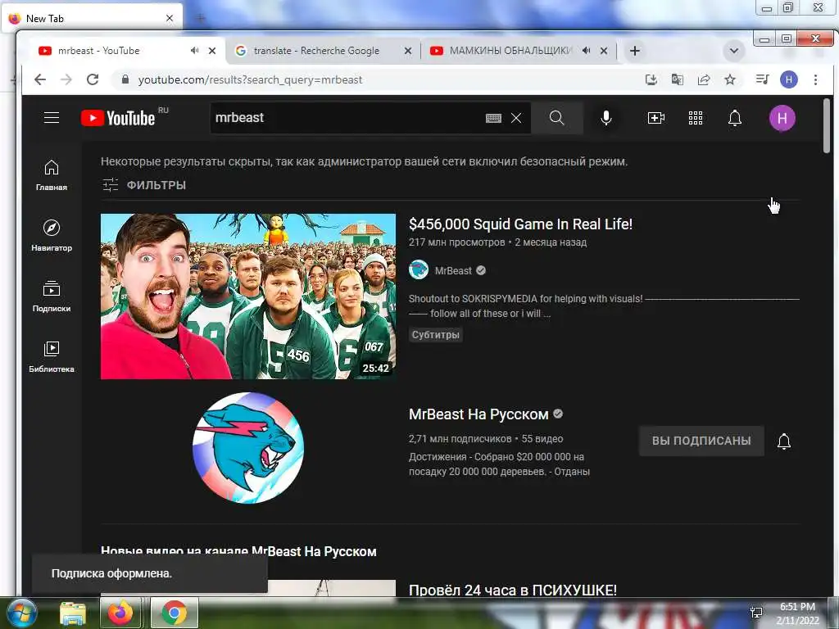Viewport: 839px width, 629px height.
Task: Open the on-screen keyboard icon in search box
Action: (493, 118)
